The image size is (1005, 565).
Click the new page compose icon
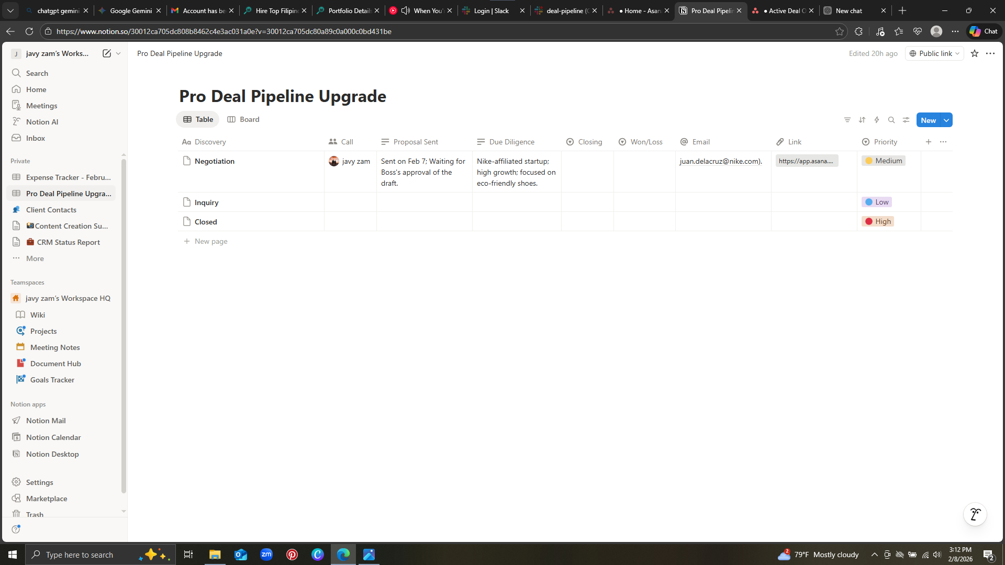(x=107, y=53)
